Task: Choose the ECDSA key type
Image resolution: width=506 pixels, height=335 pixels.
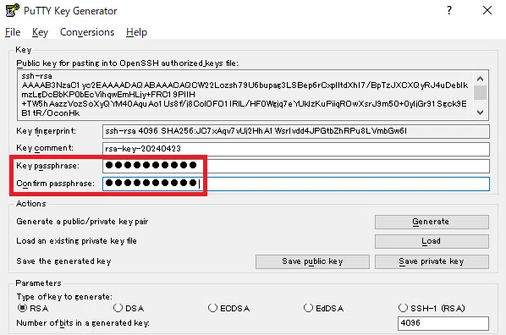Action: click(x=212, y=308)
